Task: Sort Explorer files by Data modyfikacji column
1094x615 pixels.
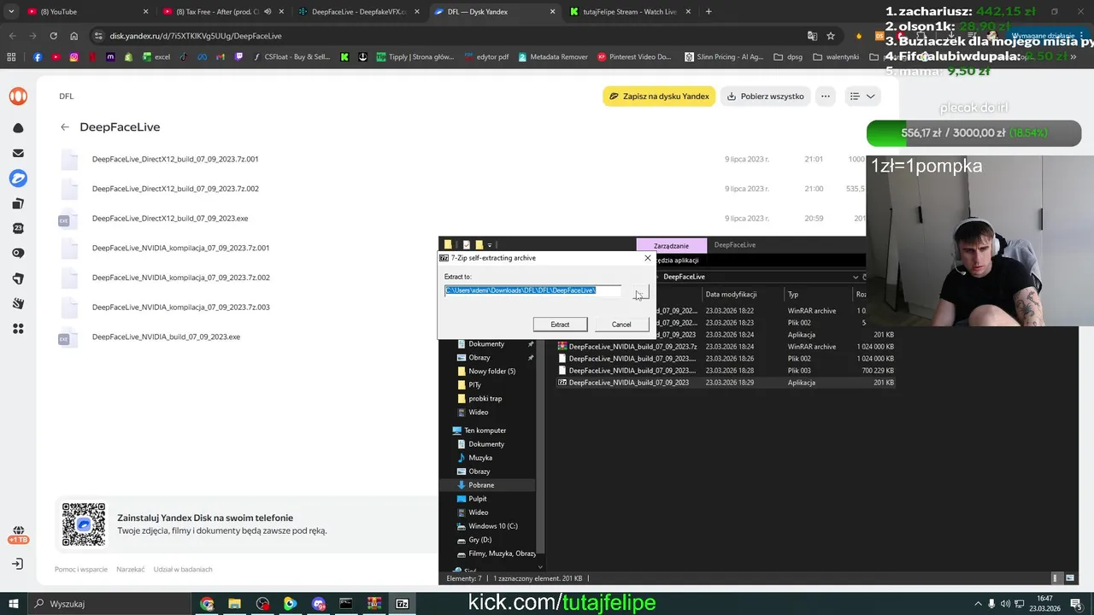Action: (x=731, y=295)
